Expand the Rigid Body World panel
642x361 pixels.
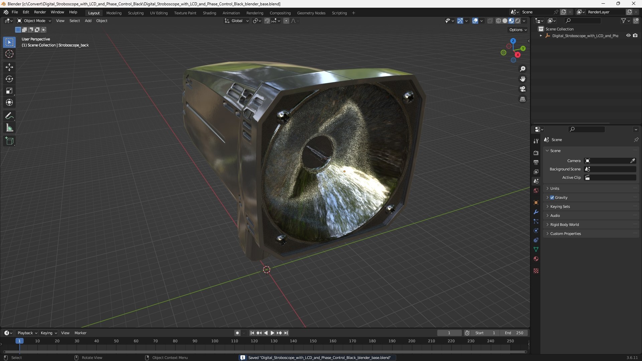[564, 225]
